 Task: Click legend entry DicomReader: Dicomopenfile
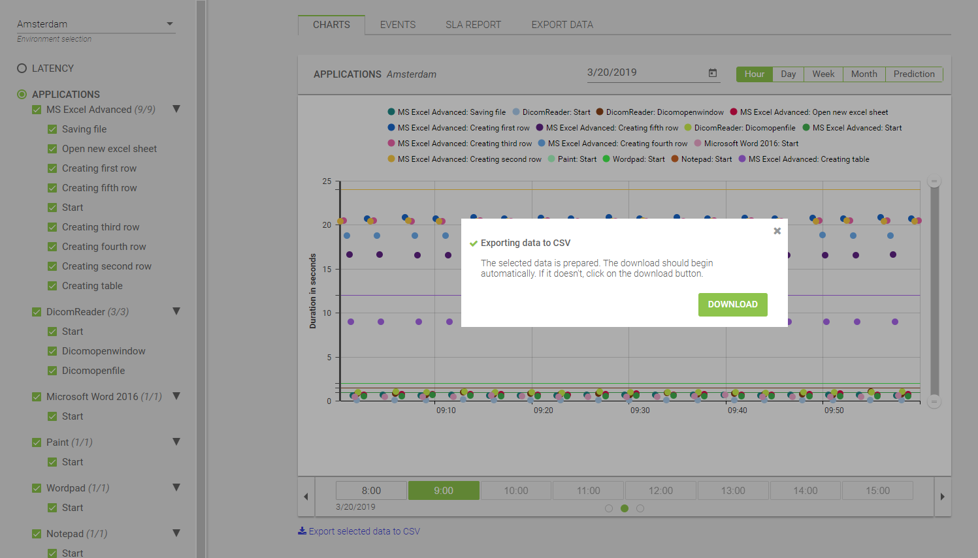coord(740,128)
